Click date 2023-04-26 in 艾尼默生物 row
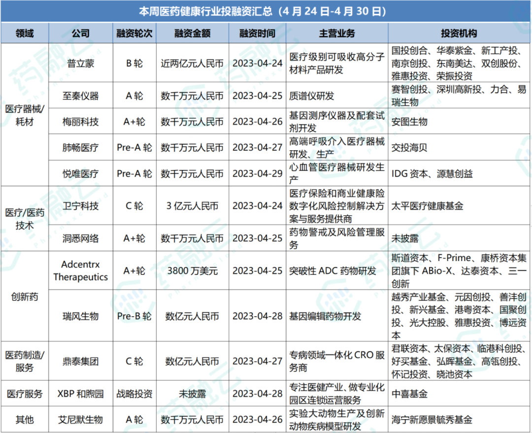 (257, 419)
